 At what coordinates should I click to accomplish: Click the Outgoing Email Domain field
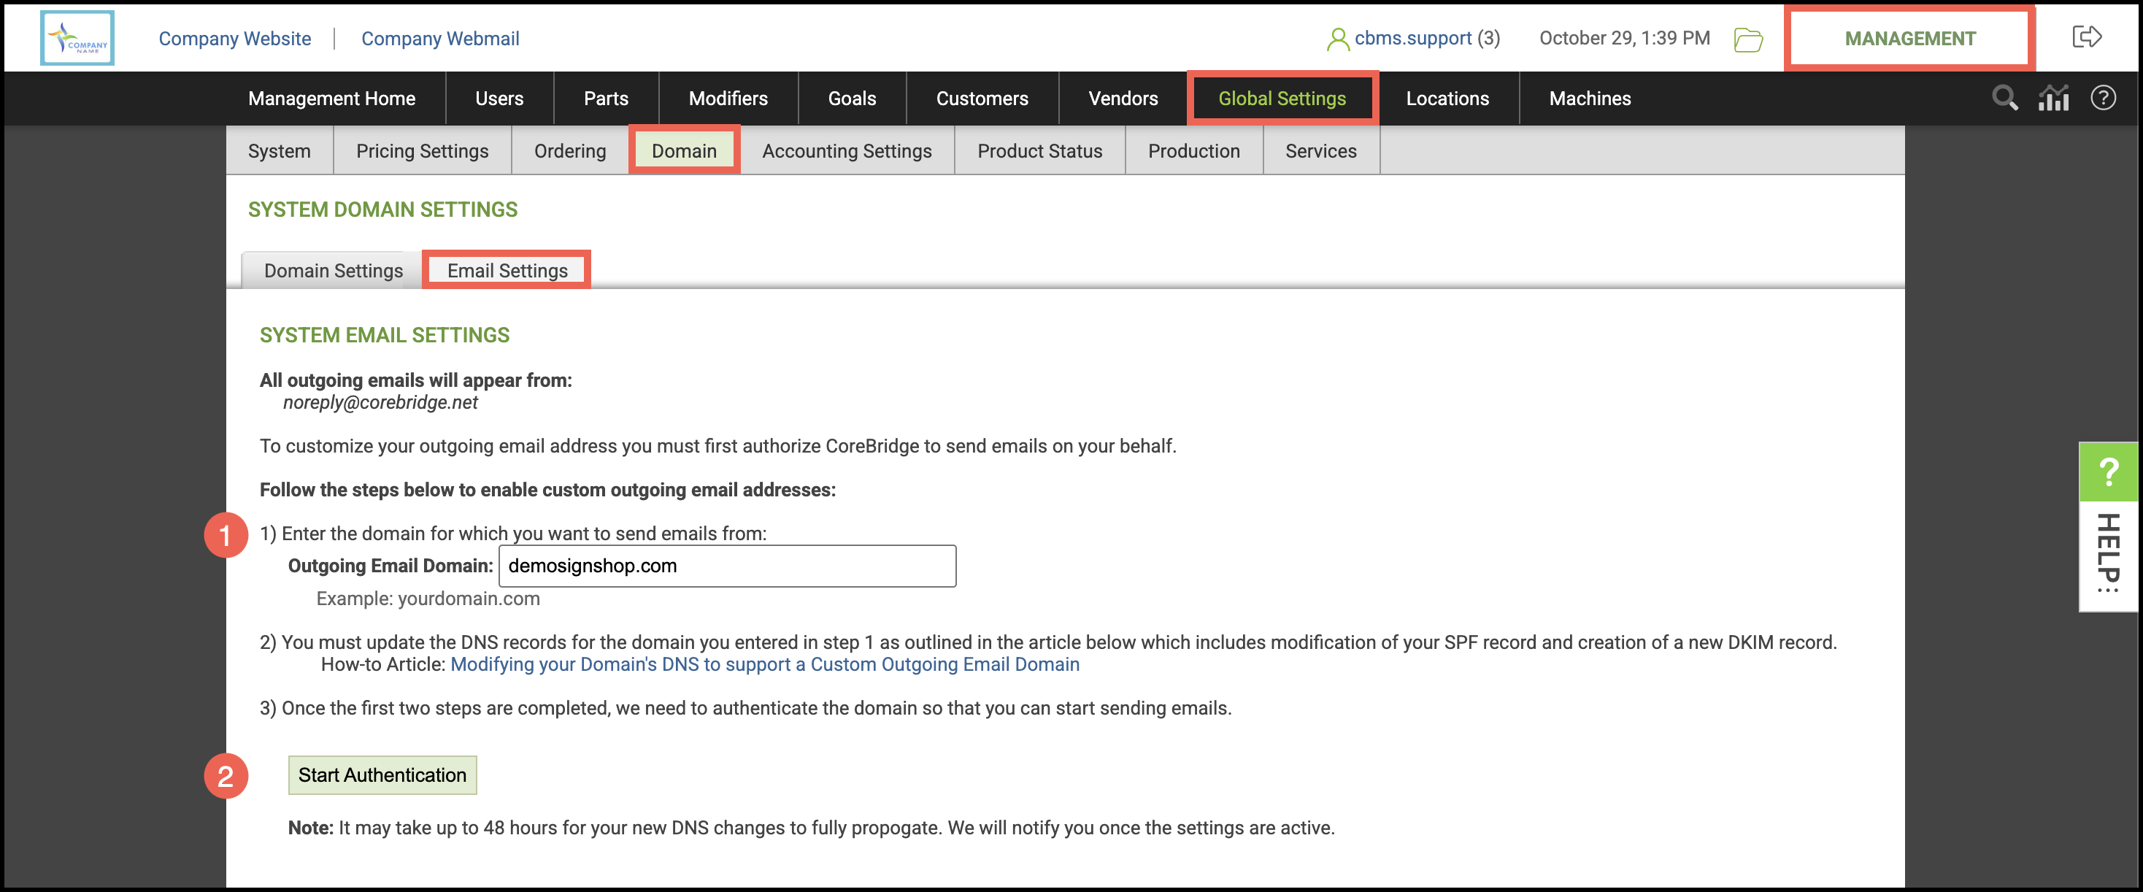(x=726, y=566)
